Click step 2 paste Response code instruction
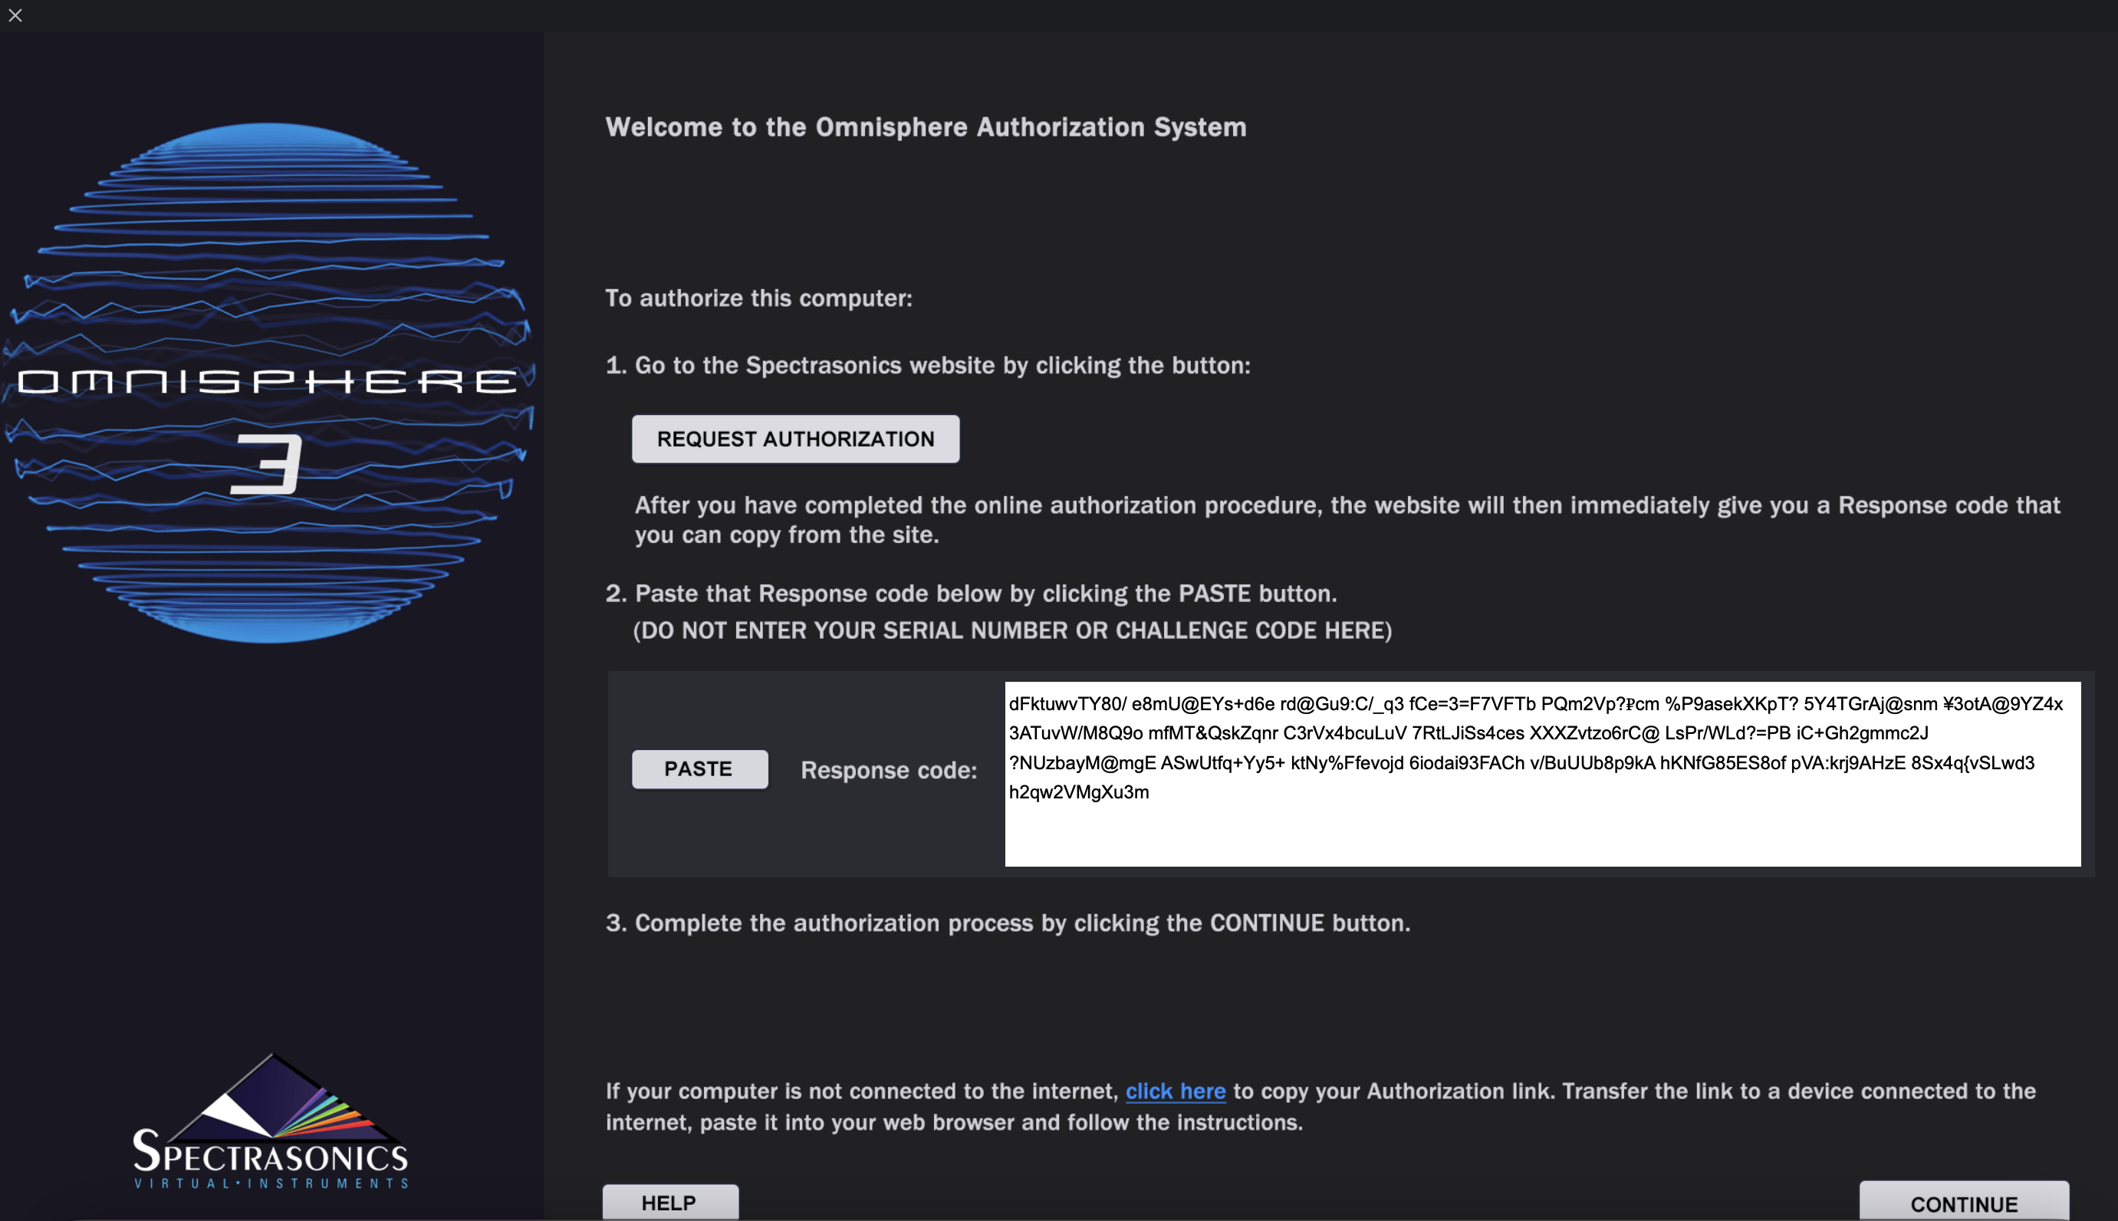The image size is (2118, 1221). pyautogui.click(x=970, y=593)
